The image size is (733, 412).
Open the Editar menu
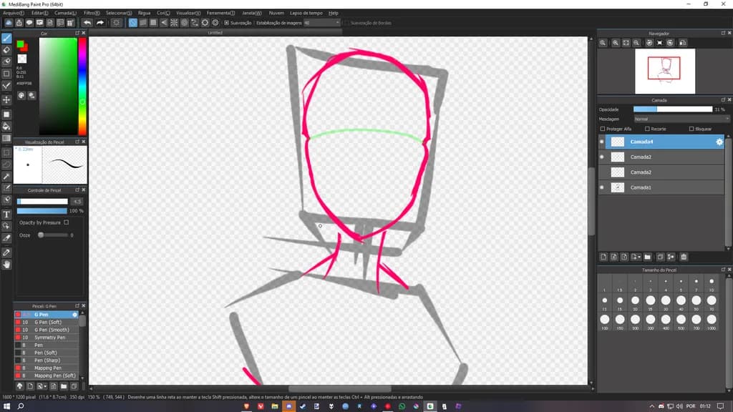[40, 13]
